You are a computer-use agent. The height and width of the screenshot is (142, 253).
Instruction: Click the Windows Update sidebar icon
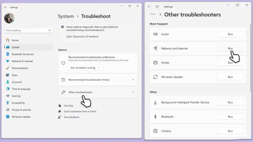point(8,116)
